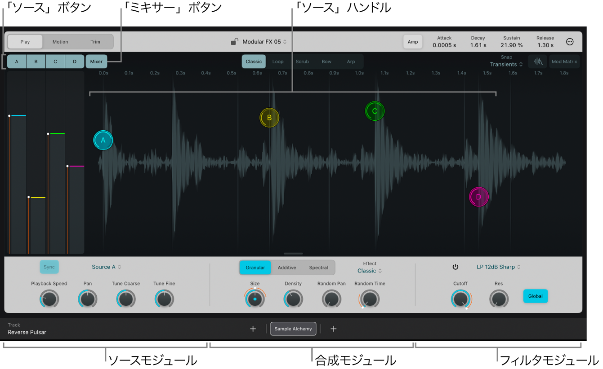Screen dimensions: 603x369
Task: Open the Source A dropdown menu
Action: point(107,267)
